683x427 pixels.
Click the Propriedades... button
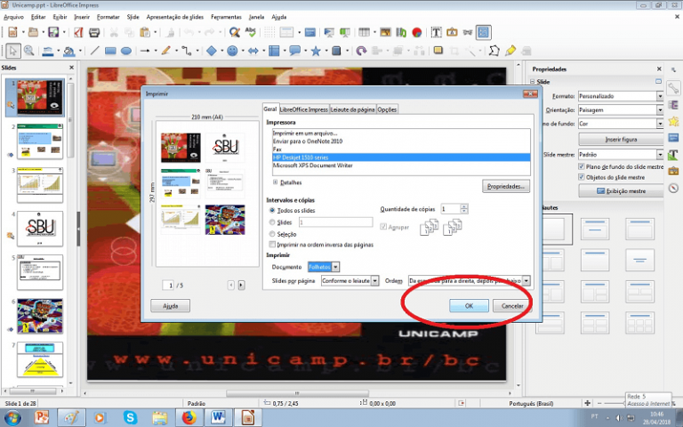(507, 187)
